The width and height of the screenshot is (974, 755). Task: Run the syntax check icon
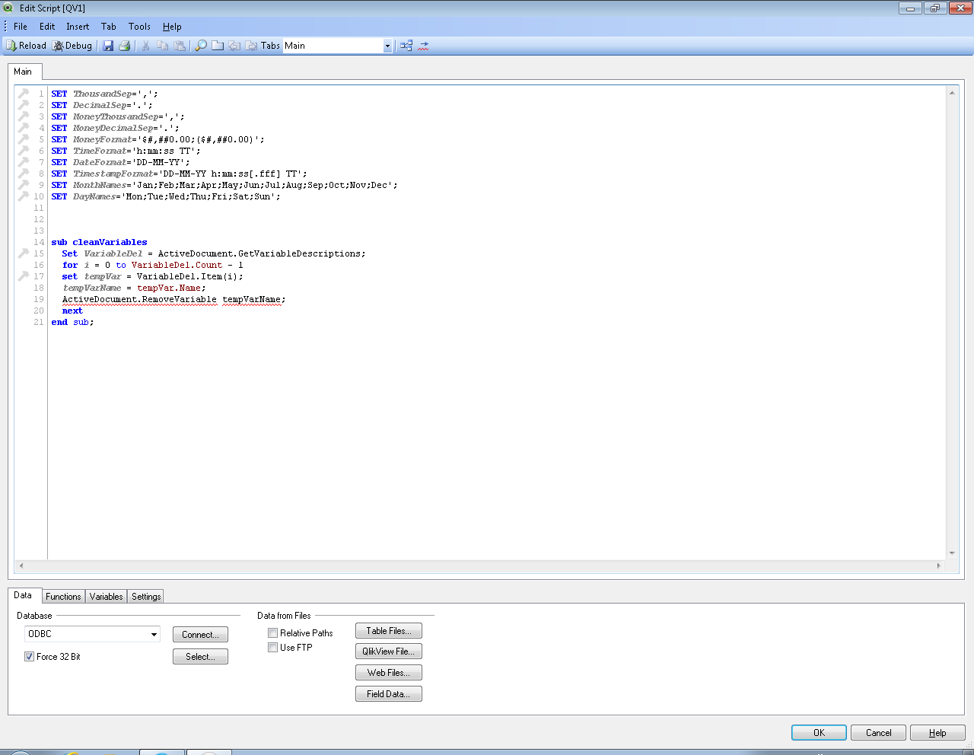[x=424, y=46]
